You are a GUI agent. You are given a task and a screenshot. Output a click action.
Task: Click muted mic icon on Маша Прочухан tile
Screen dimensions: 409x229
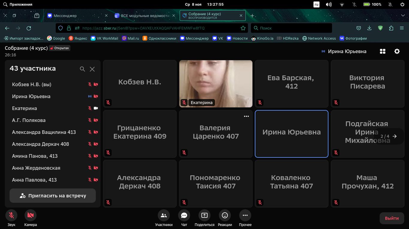[x=336, y=202]
